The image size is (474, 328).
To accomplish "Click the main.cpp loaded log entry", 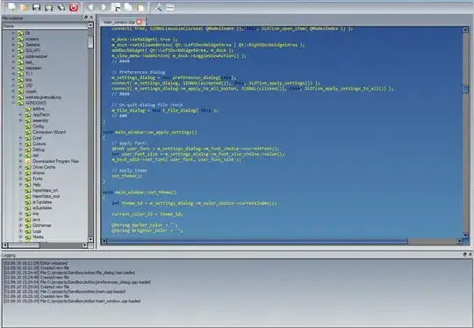I will 65,292.
